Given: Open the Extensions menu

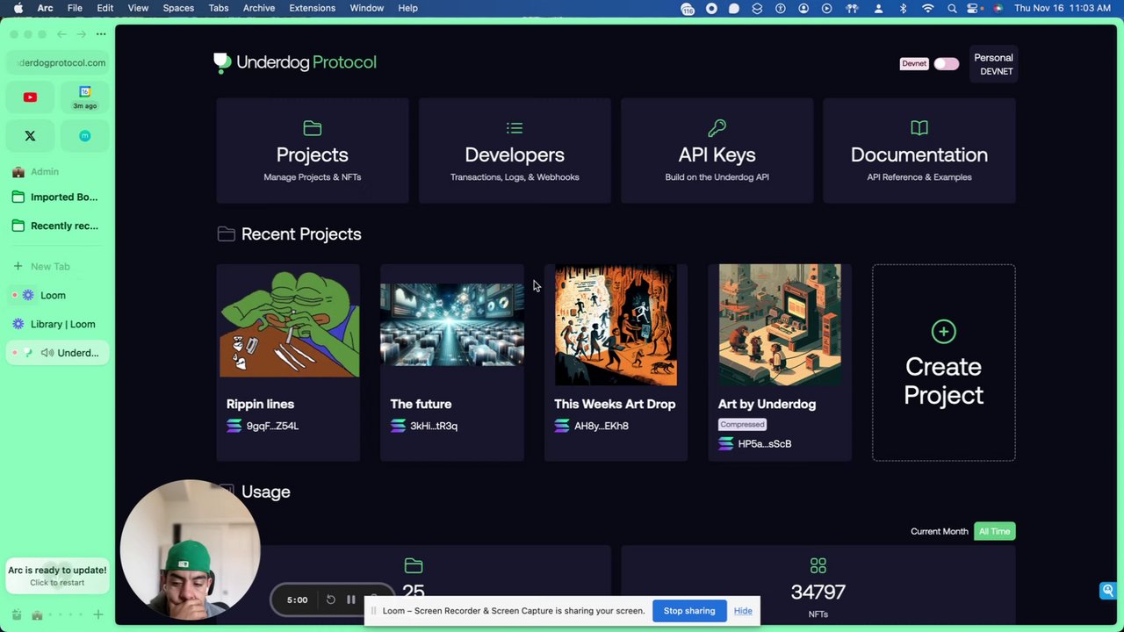Looking at the screenshot, I should coord(312,8).
